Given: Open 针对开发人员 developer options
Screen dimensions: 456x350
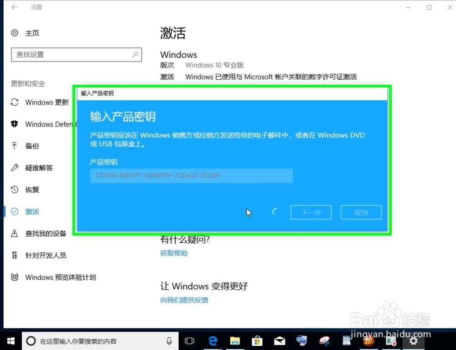Looking at the screenshot, I should 46,255.
